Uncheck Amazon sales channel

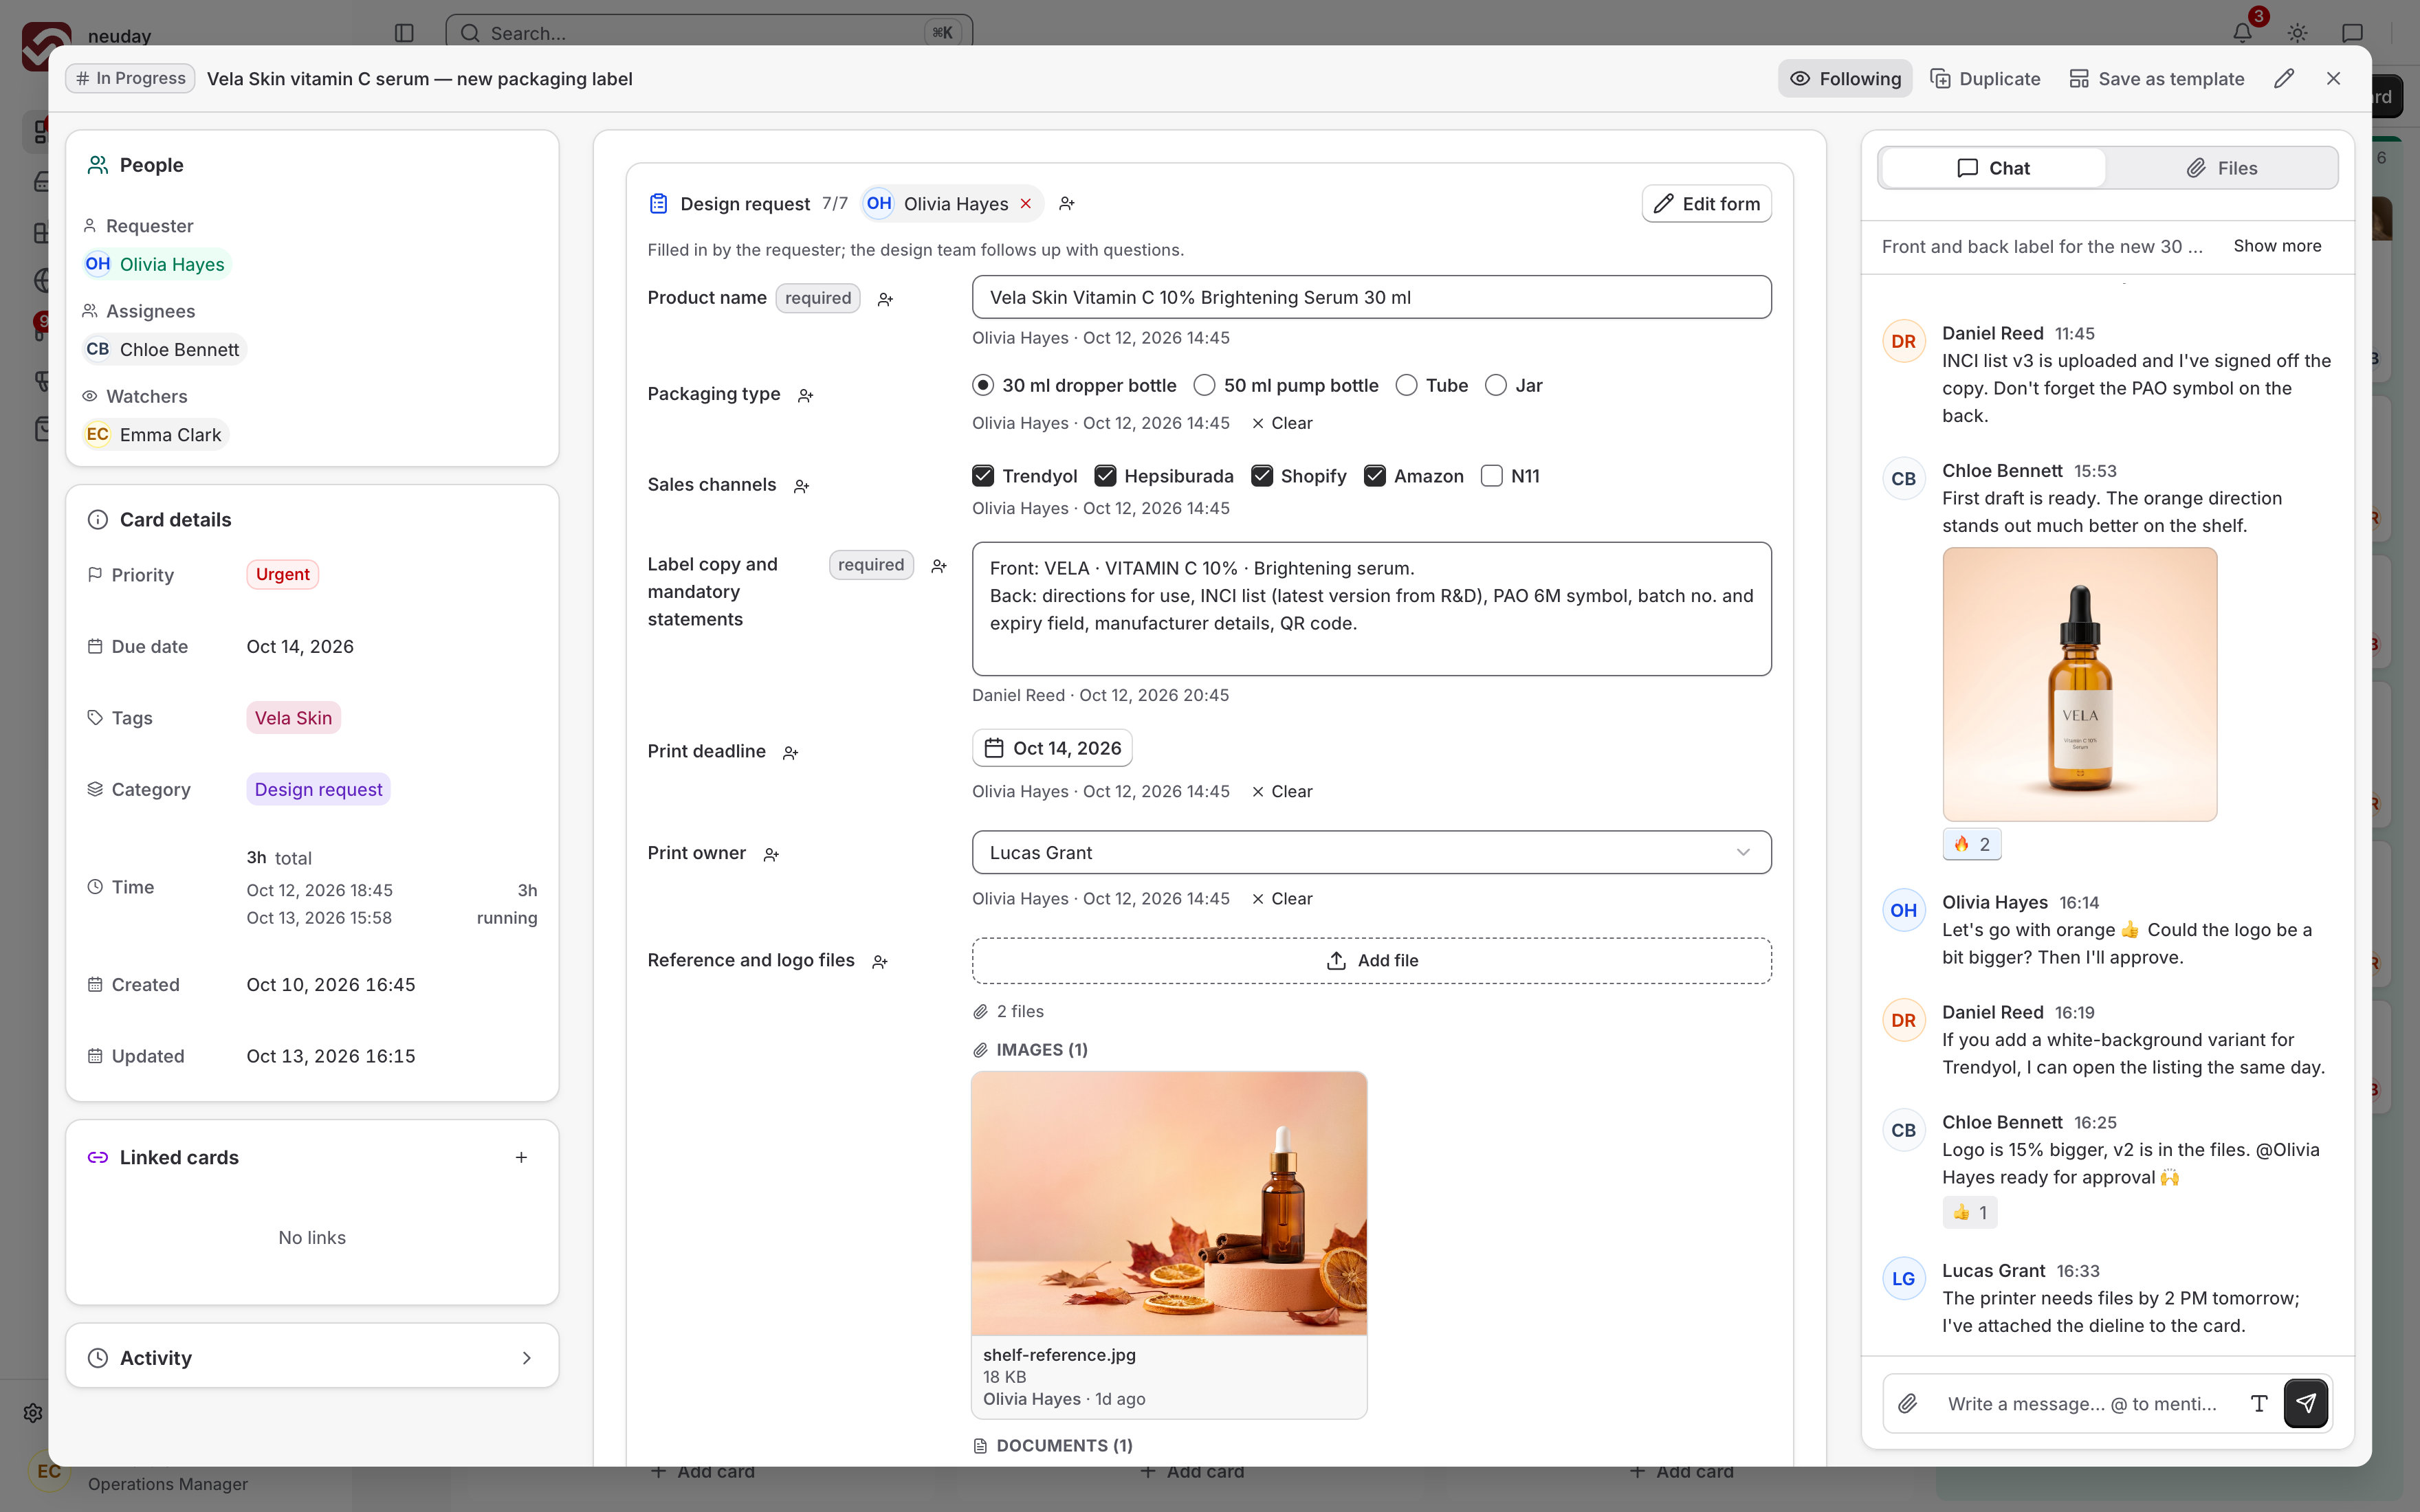(x=1375, y=476)
